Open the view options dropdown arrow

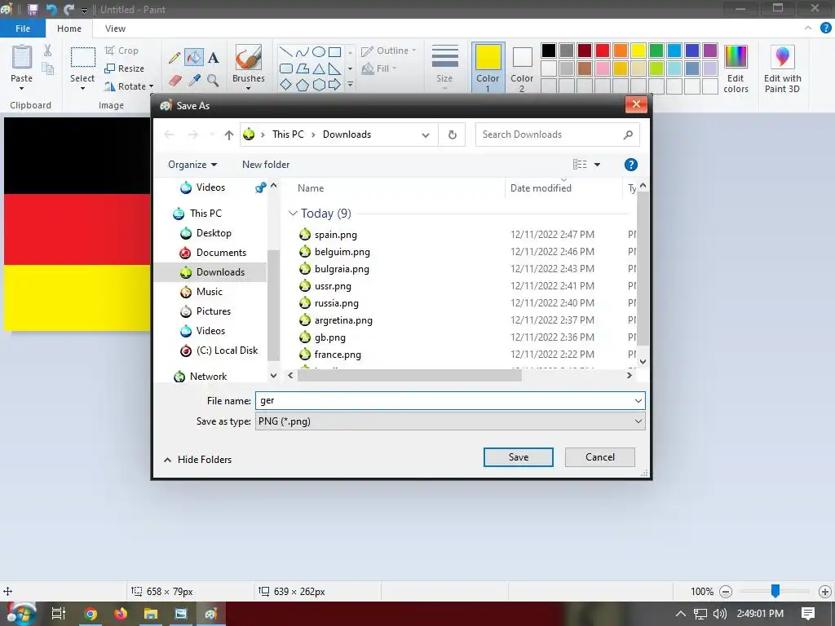click(x=597, y=165)
